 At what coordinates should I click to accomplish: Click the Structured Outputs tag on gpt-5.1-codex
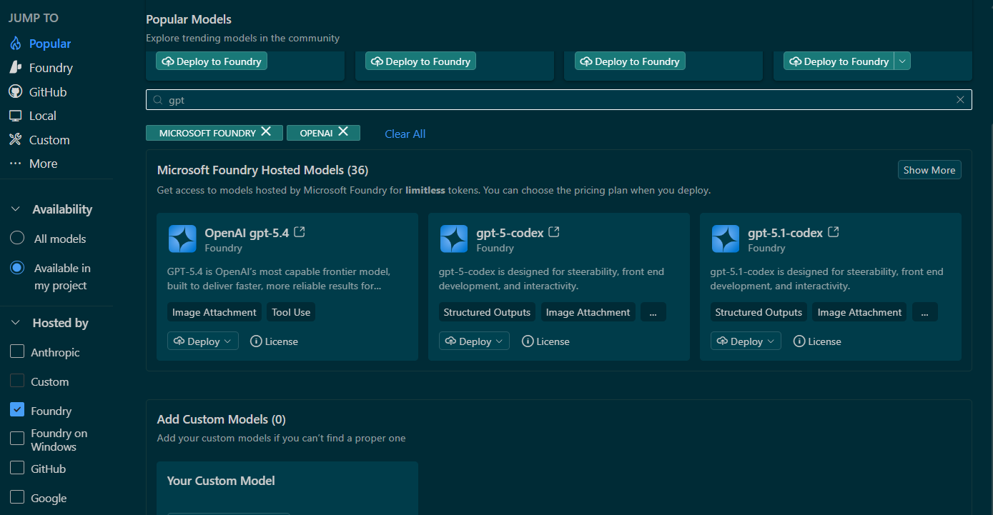(759, 312)
